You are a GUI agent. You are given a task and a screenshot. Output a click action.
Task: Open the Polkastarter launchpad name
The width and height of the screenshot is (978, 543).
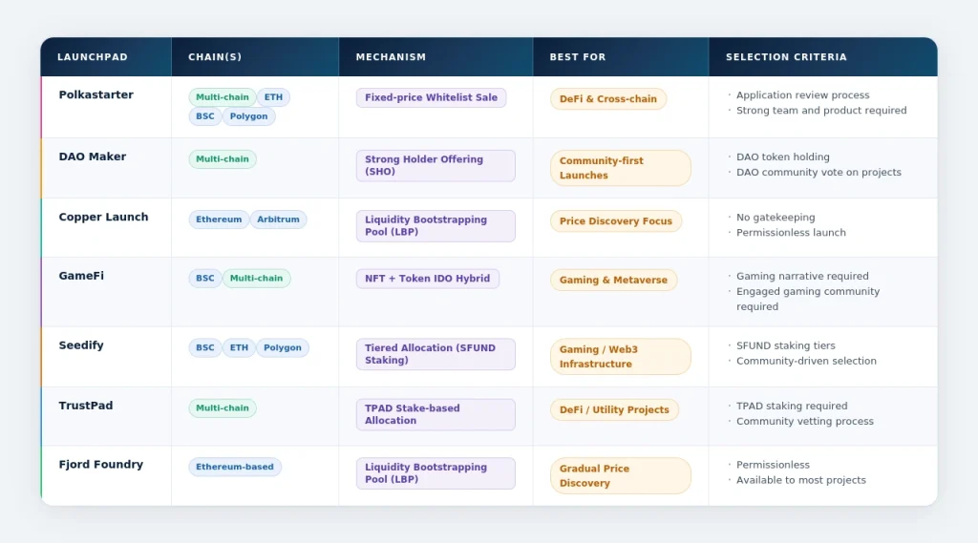coord(96,95)
